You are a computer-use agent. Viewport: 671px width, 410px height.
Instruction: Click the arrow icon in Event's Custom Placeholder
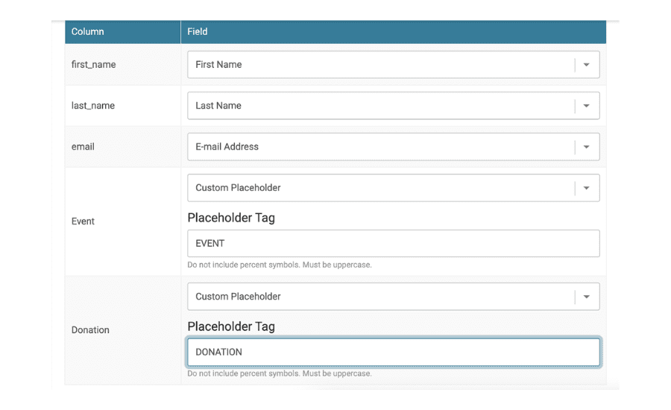click(586, 188)
